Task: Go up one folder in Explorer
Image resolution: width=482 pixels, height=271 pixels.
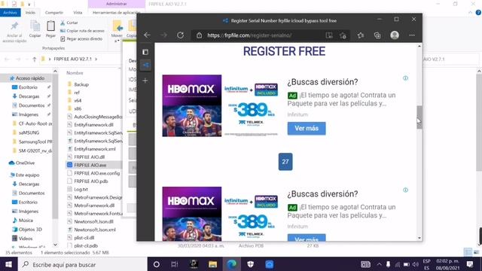Action: pyautogui.click(x=35, y=59)
